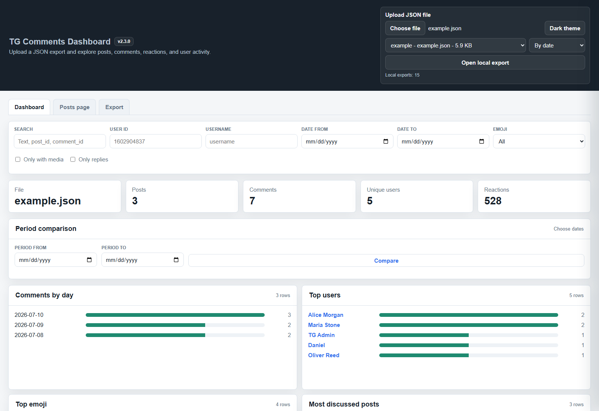This screenshot has width=599, height=411.
Task: Open the Emoji filter dropdown
Action: click(x=539, y=141)
